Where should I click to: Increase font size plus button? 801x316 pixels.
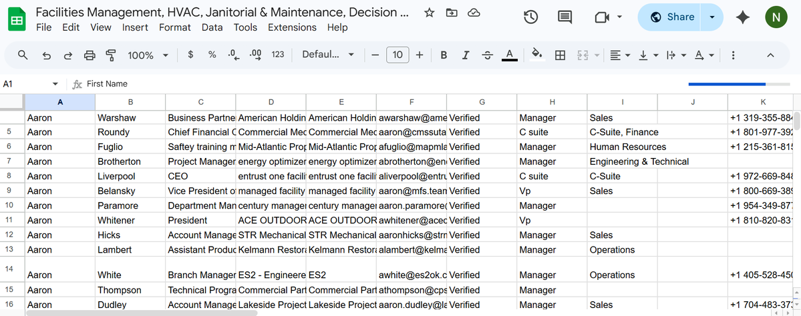pos(420,55)
